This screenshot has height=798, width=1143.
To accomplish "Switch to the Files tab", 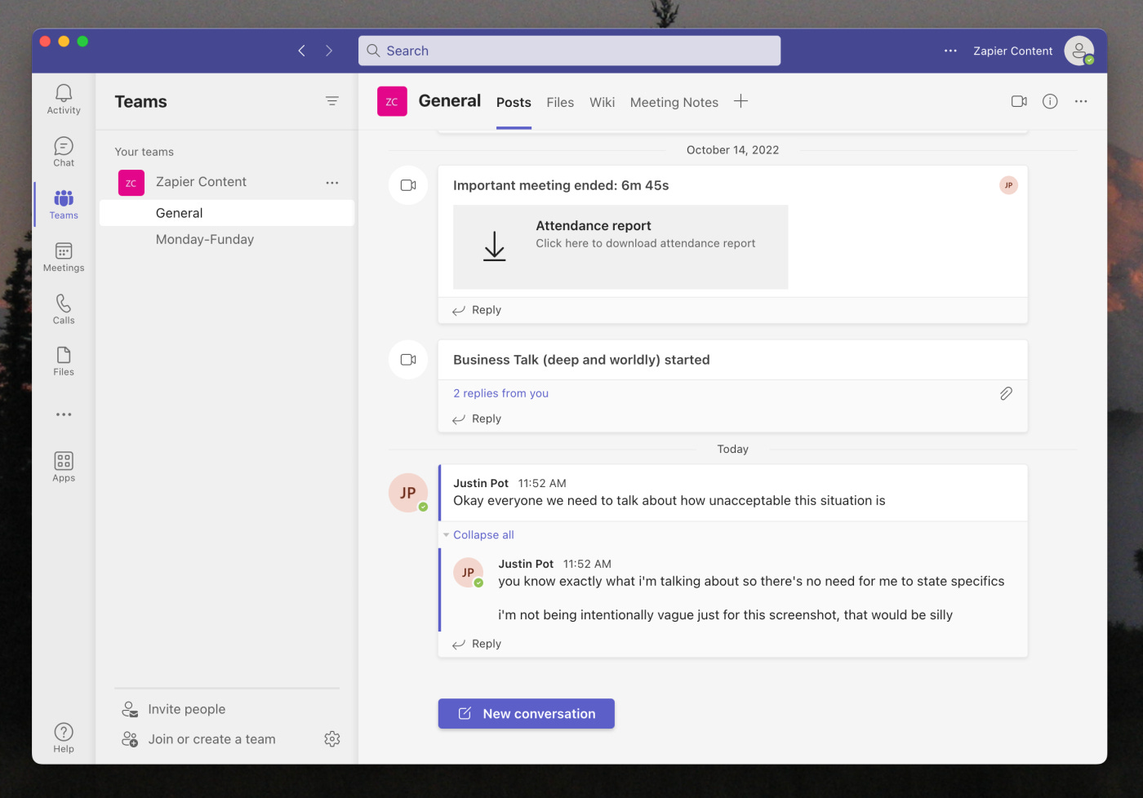I will point(560,102).
